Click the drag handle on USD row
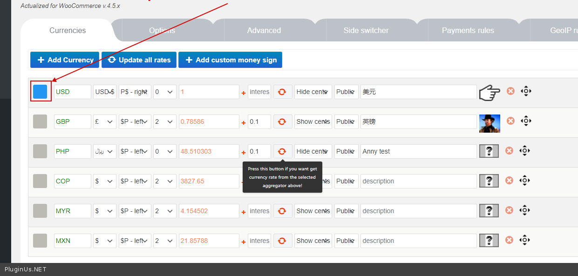 pyautogui.click(x=525, y=91)
